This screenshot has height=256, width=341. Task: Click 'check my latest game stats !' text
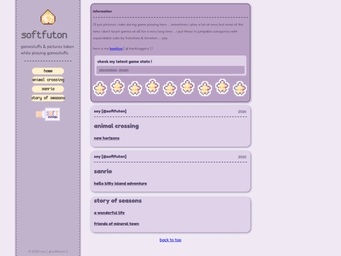(x=124, y=61)
